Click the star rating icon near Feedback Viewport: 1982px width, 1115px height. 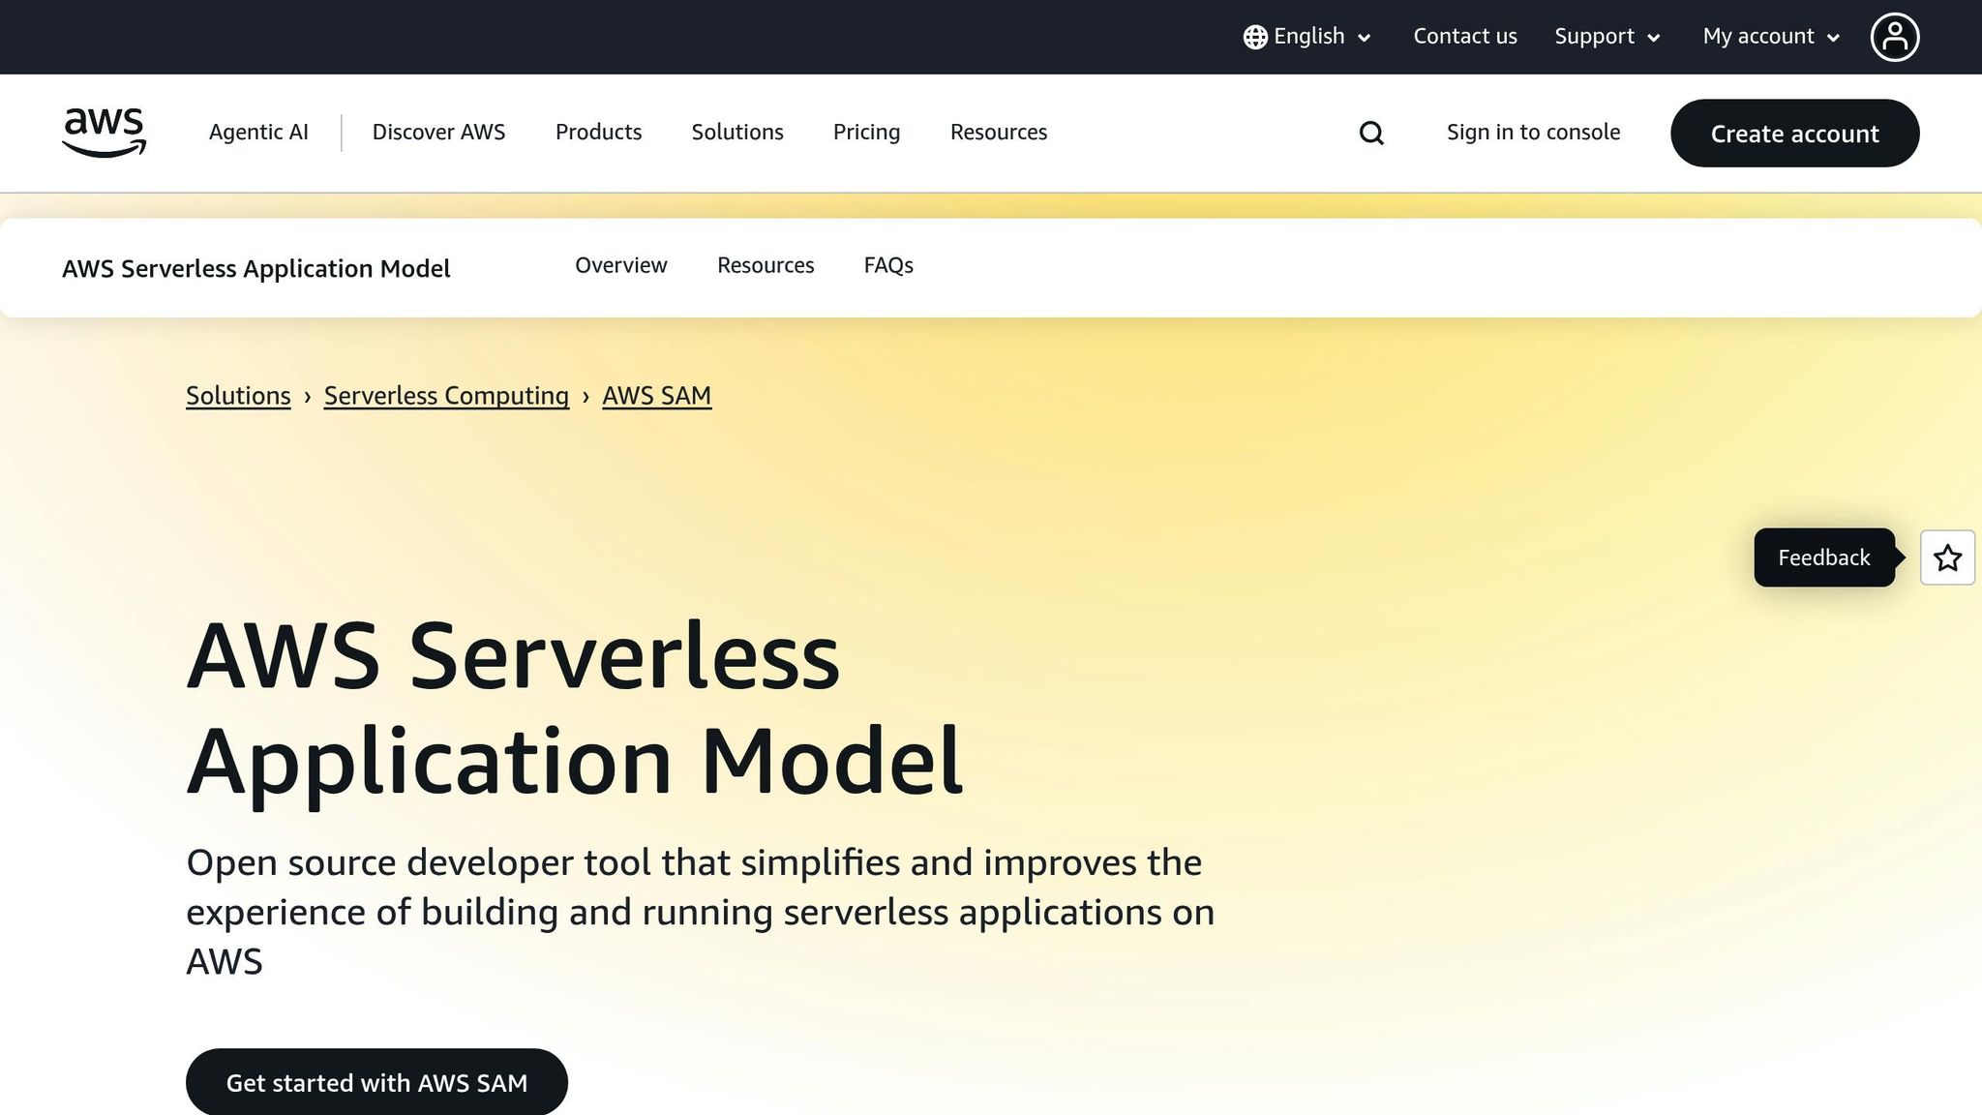point(1947,557)
